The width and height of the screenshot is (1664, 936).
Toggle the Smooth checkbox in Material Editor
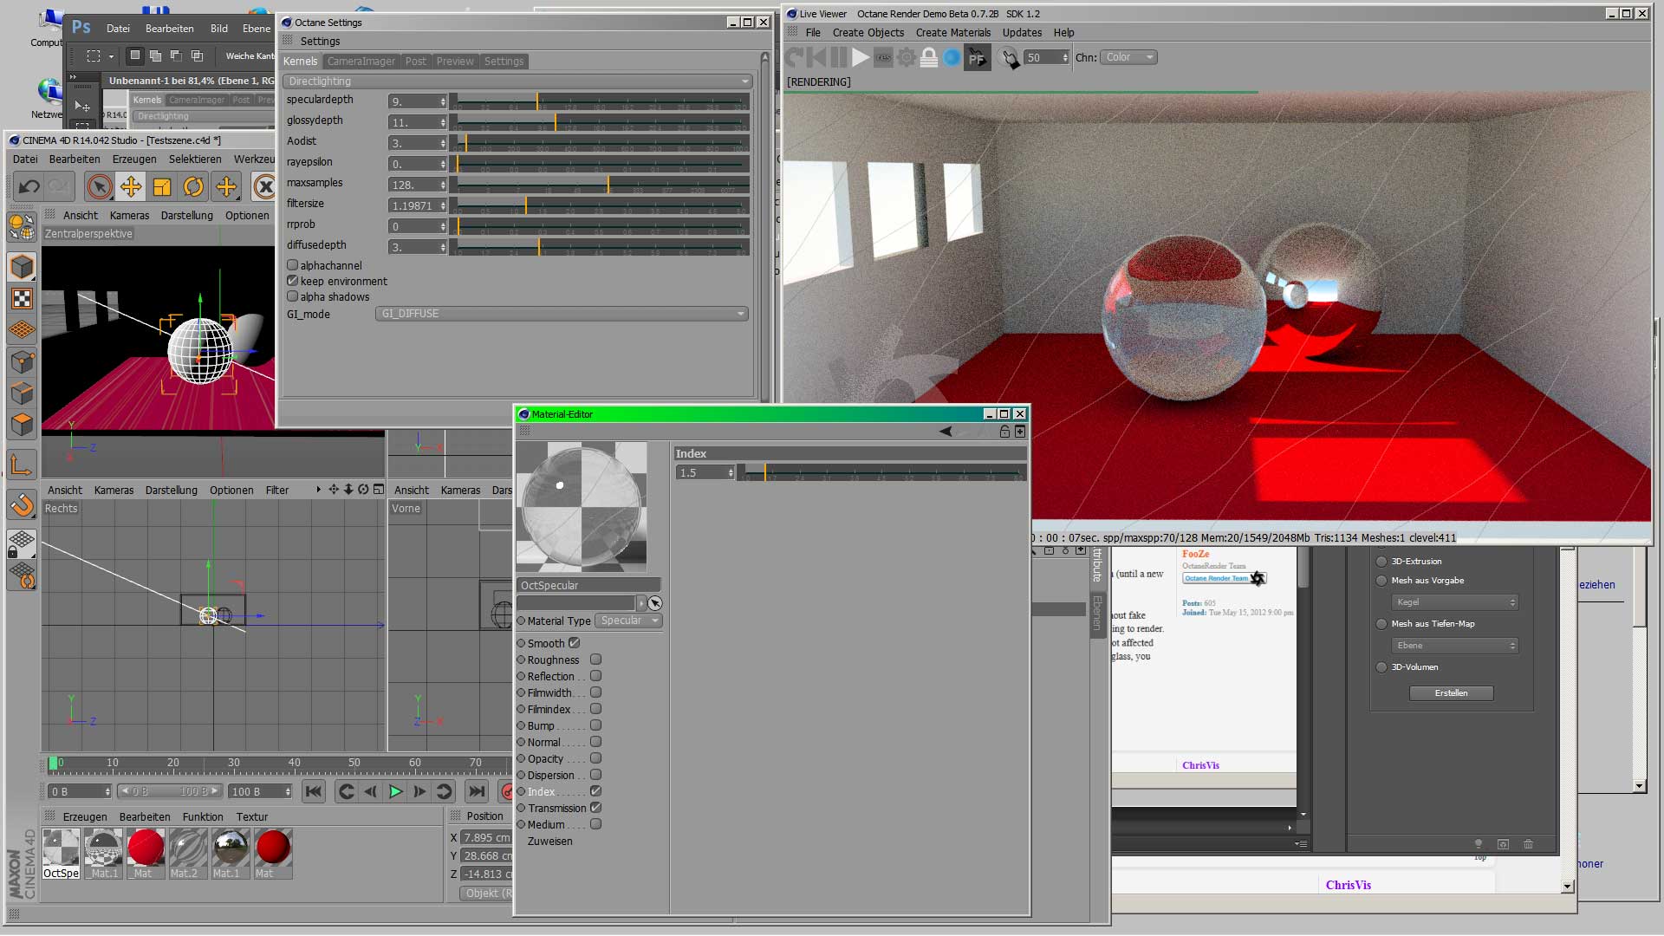point(574,643)
